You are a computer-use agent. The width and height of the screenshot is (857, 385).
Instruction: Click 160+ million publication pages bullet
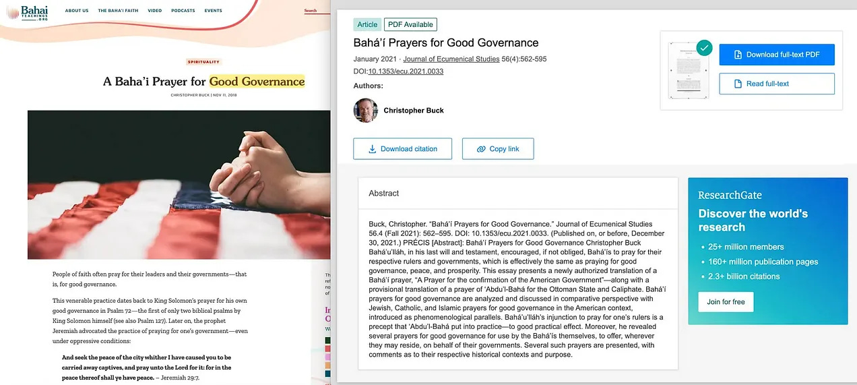click(x=763, y=262)
